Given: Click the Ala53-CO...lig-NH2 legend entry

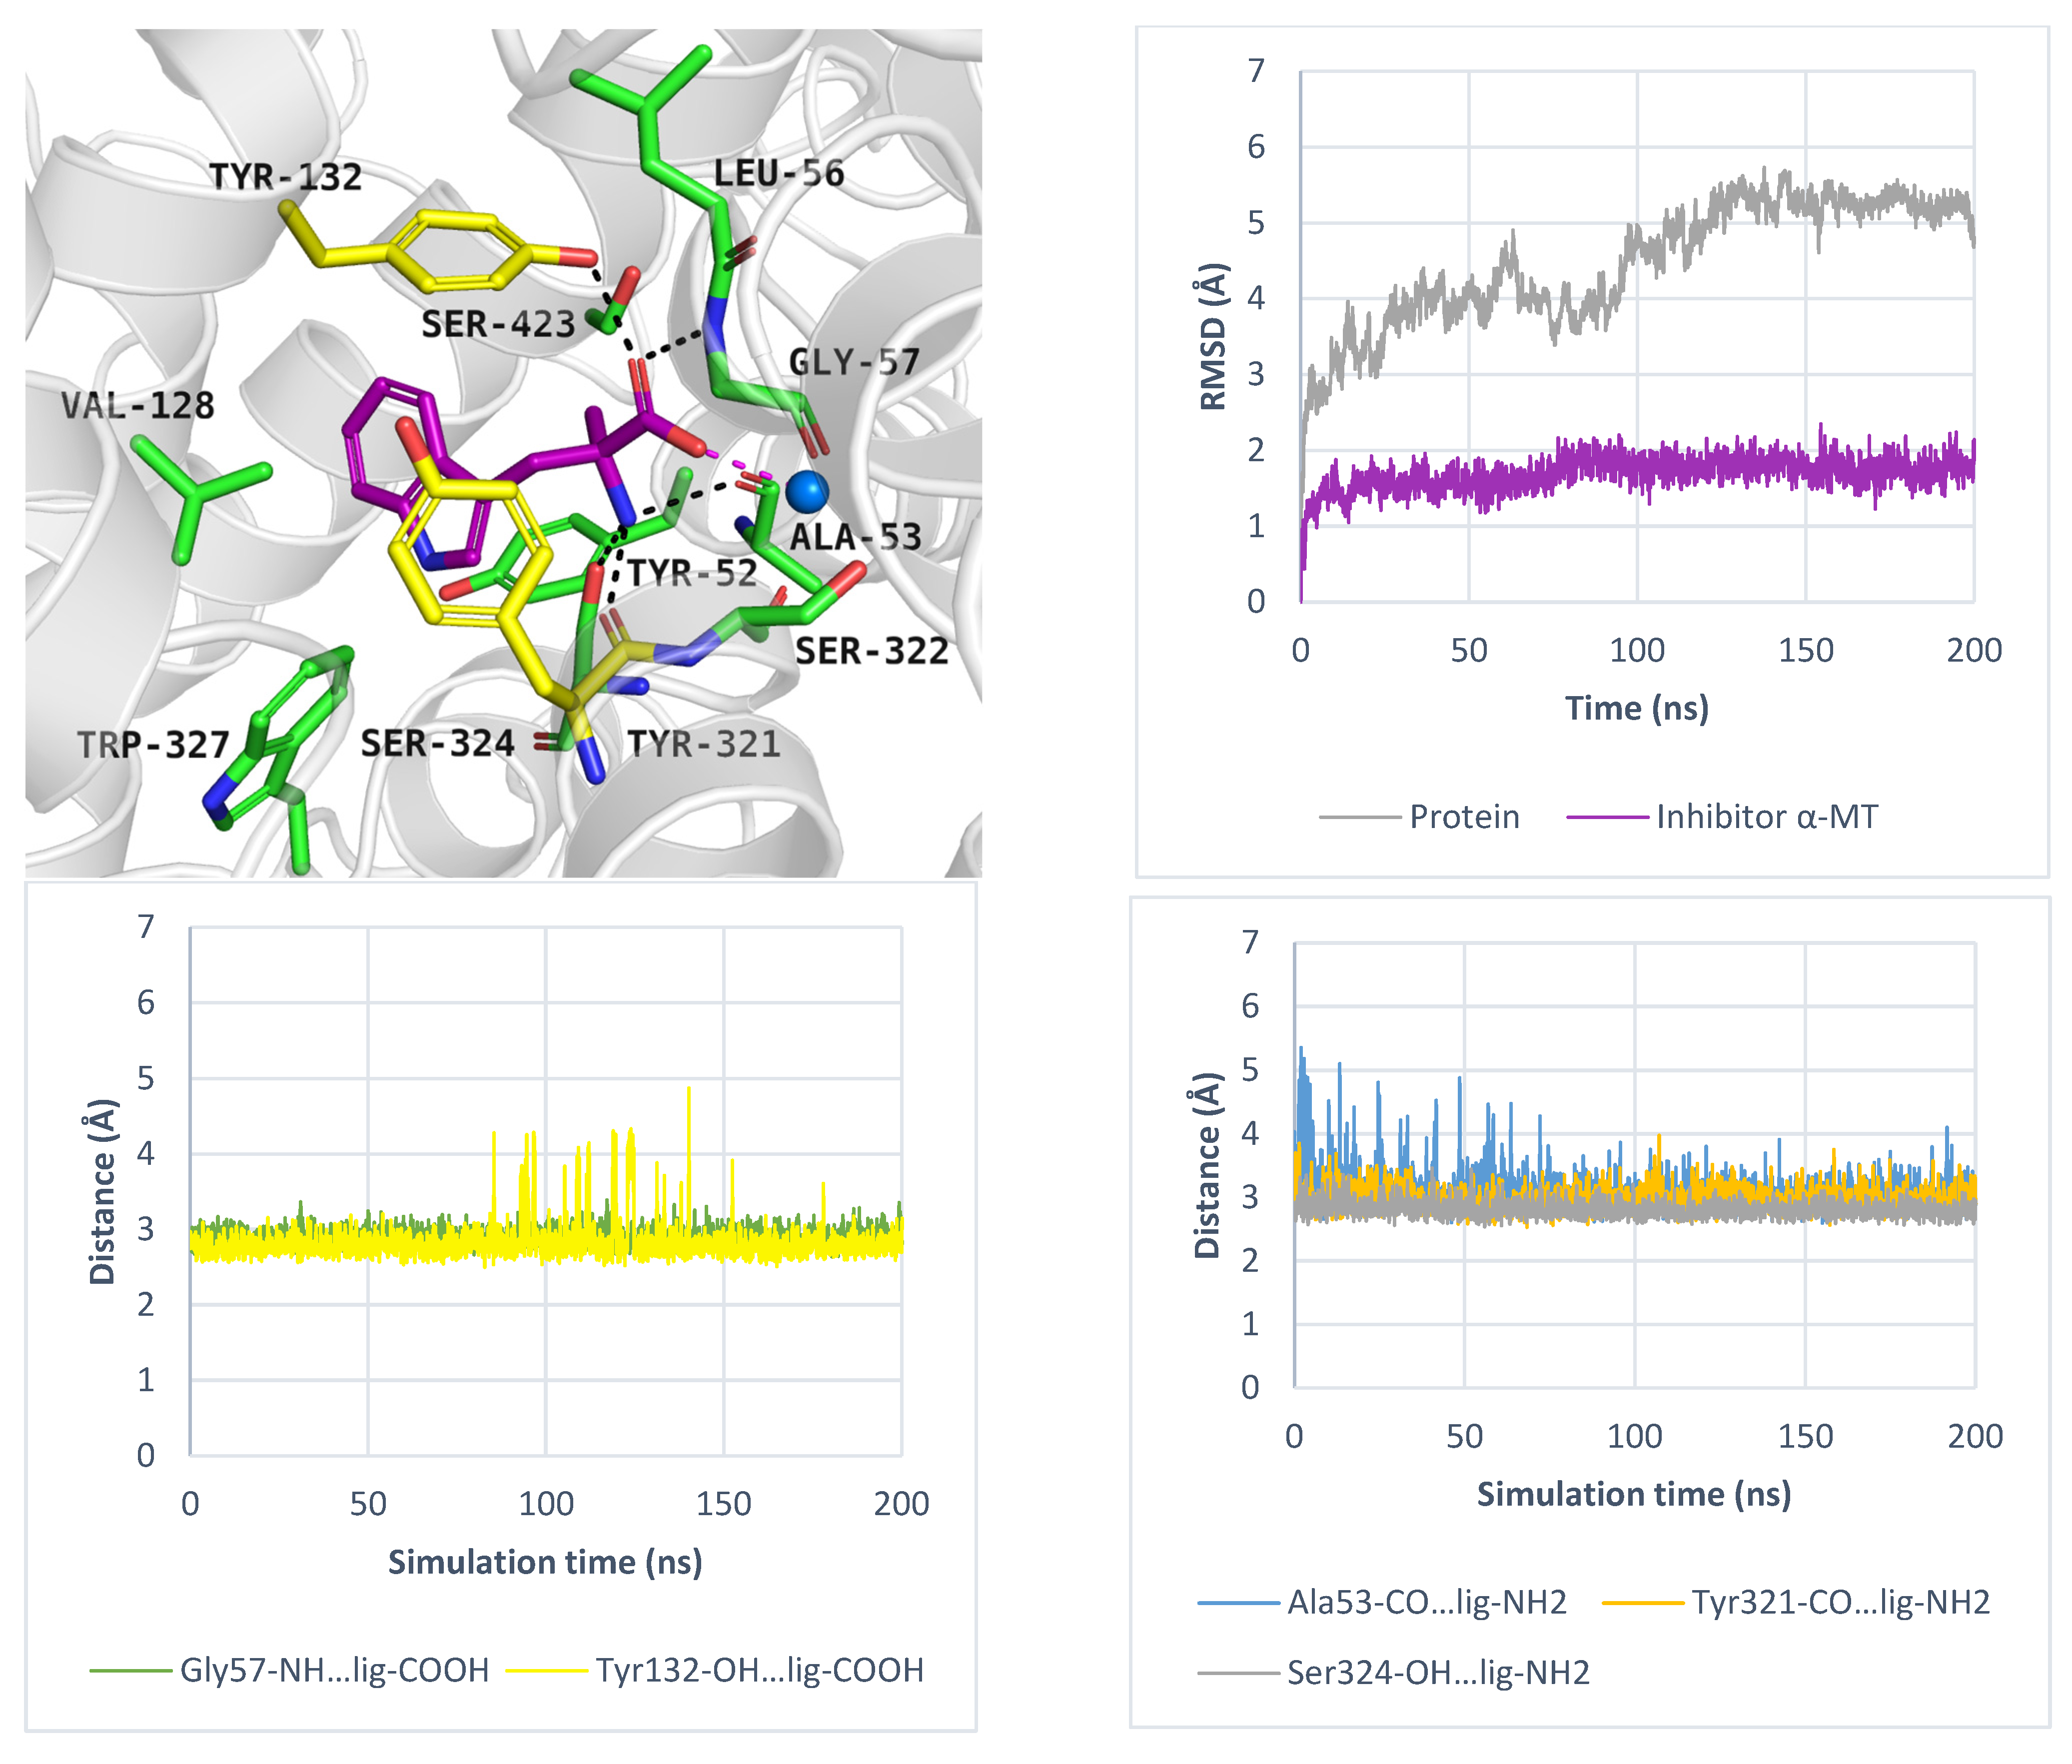Looking at the screenshot, I should click(x=1426, y=1602).
